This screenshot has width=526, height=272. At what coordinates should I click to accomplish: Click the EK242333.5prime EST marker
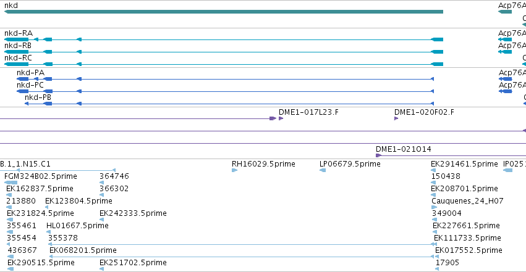(101, 220)
